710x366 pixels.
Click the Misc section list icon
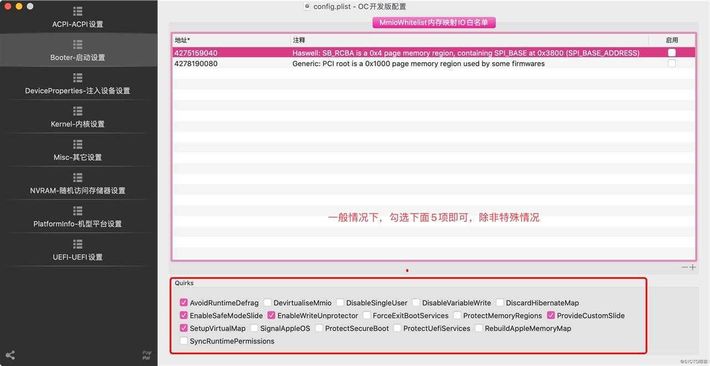click(78, 144)
